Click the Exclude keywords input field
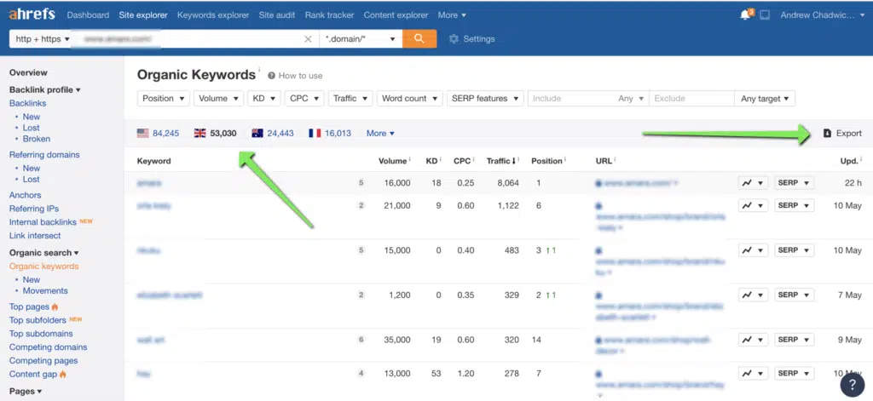This screenshot has height=401, width=873. [x=691, y=99]
